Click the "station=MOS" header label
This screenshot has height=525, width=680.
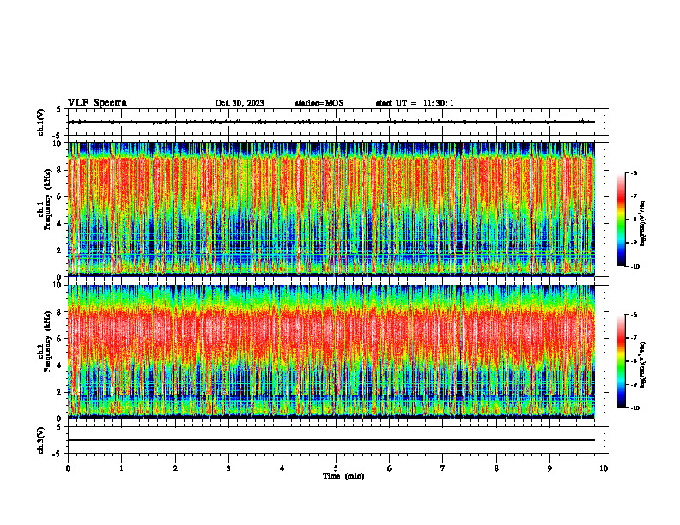click(319, 103)
